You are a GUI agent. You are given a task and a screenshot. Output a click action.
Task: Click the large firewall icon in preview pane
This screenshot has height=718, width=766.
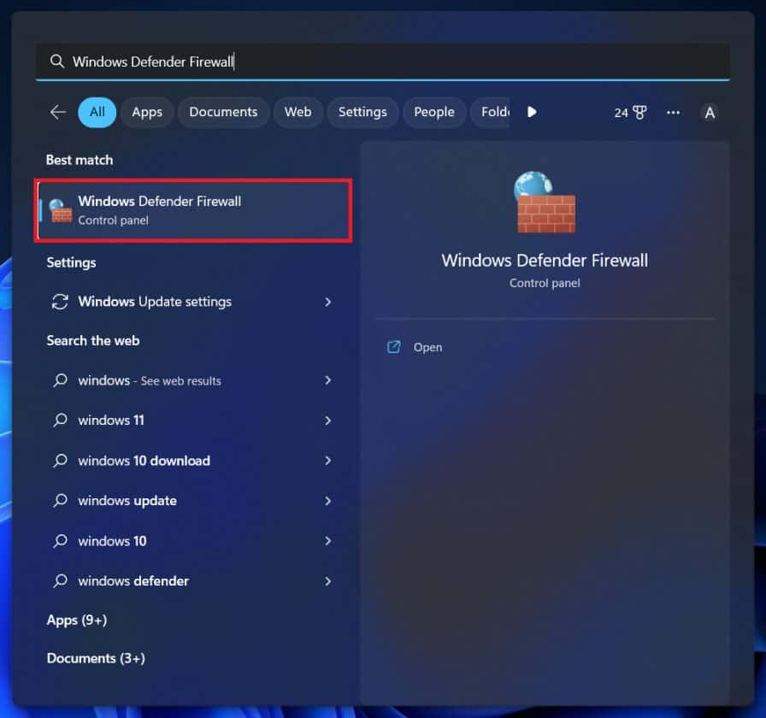coord(545,203)
